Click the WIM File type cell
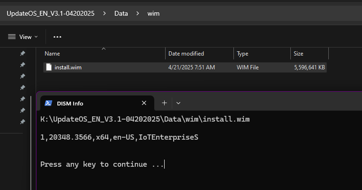Image resolution: width=362 pixels, height=190 pixels. coord(248,67)
